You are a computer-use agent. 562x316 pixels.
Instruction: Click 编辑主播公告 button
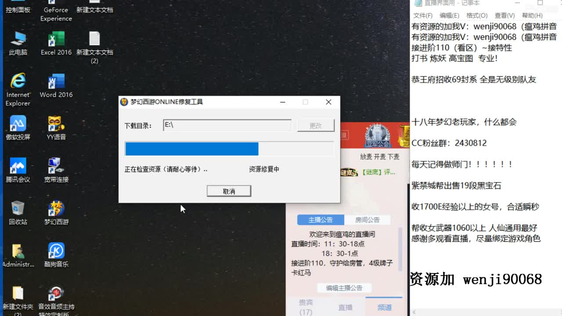(x=344, y=288)
